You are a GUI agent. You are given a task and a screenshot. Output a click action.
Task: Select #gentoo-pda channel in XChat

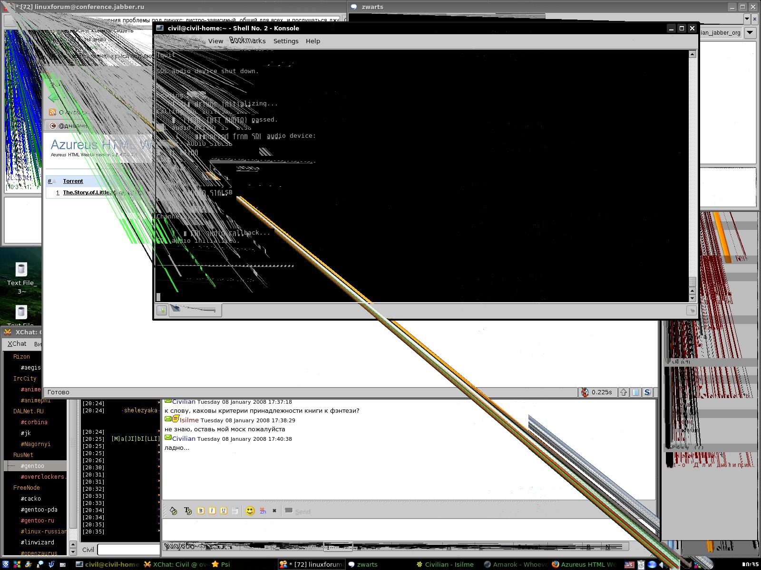point(39,510)
